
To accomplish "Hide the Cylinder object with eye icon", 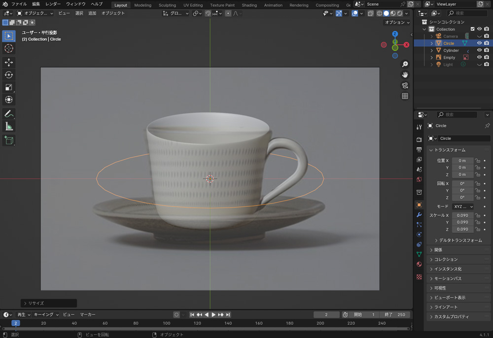I will point(479,50).
